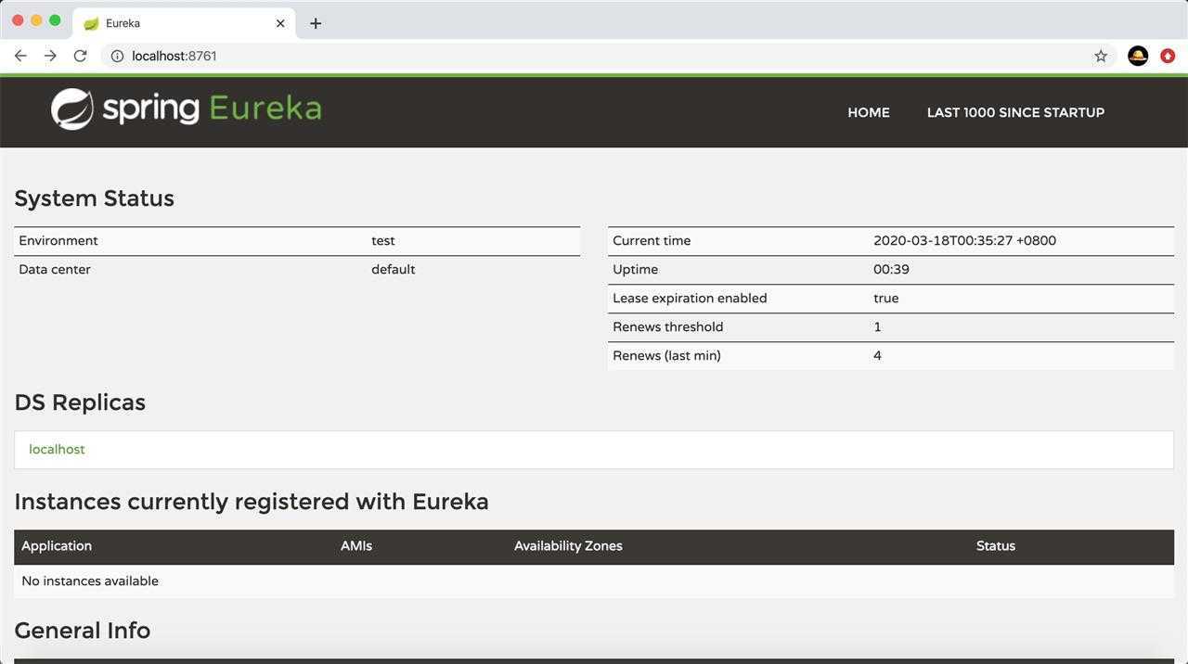
Task: Click the Application column header
Action: 57,545
